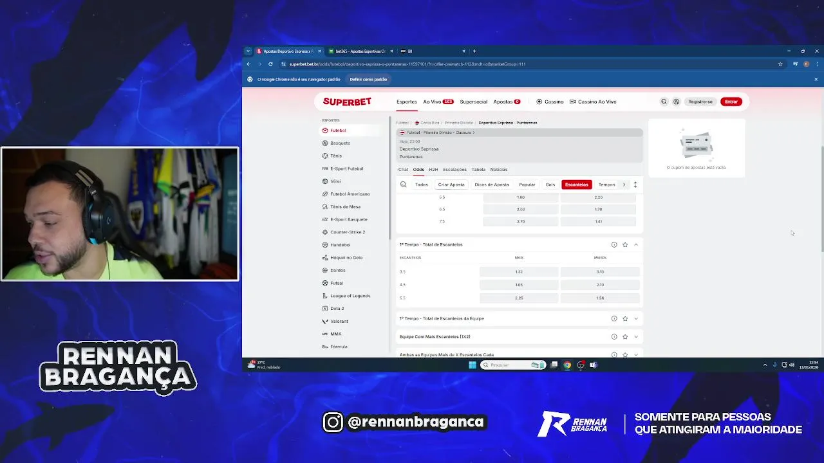This screenshot has height=463, width=824.
Task: Pick odds 1.32 for Mais 3.5 escanteios
Action: point(519,271)
